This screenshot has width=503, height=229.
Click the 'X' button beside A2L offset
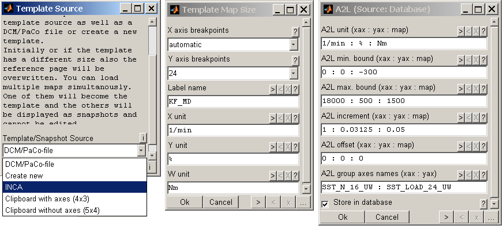click(x=476, y=147)
